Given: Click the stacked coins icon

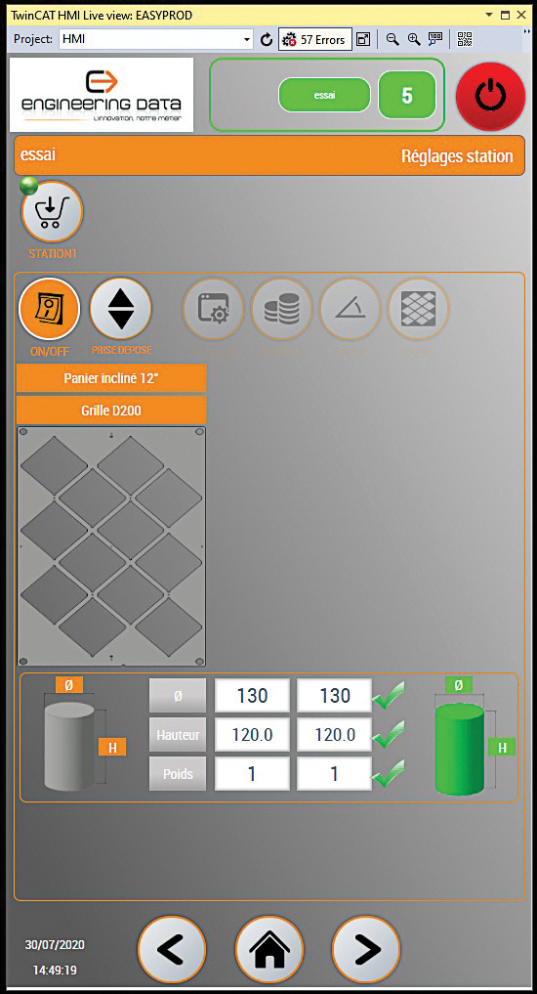Looking at the screenshot, I should [x=282, y=310].
